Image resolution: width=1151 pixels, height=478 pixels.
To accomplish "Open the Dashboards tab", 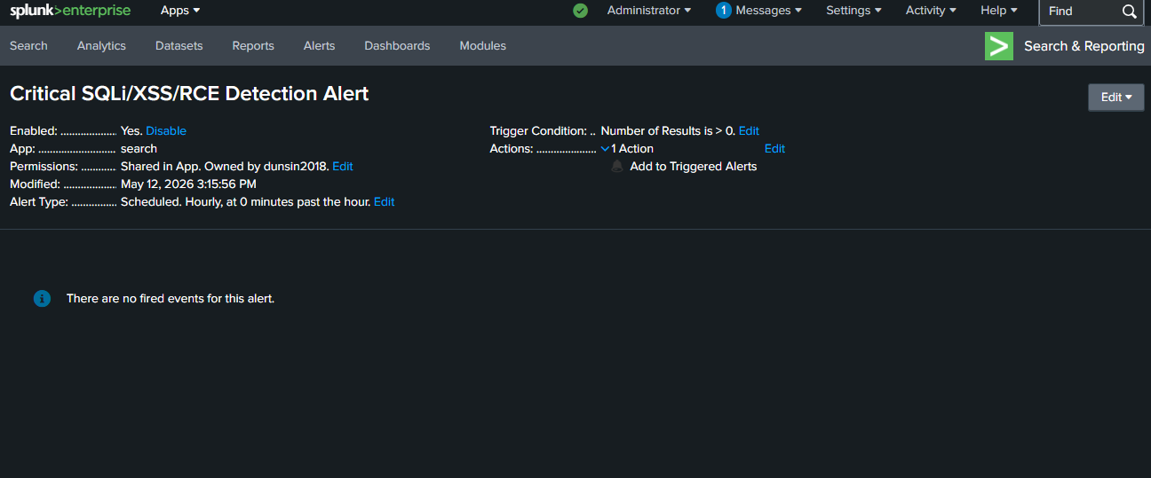I will pyautogui.click(x=397, y=46).
